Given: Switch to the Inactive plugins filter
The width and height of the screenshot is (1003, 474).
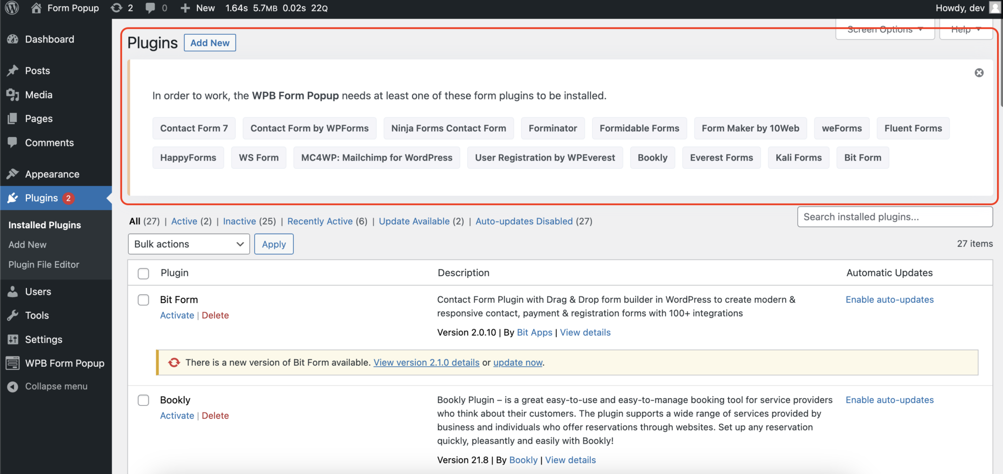Looking at the screenshot, I should point(239,221).
